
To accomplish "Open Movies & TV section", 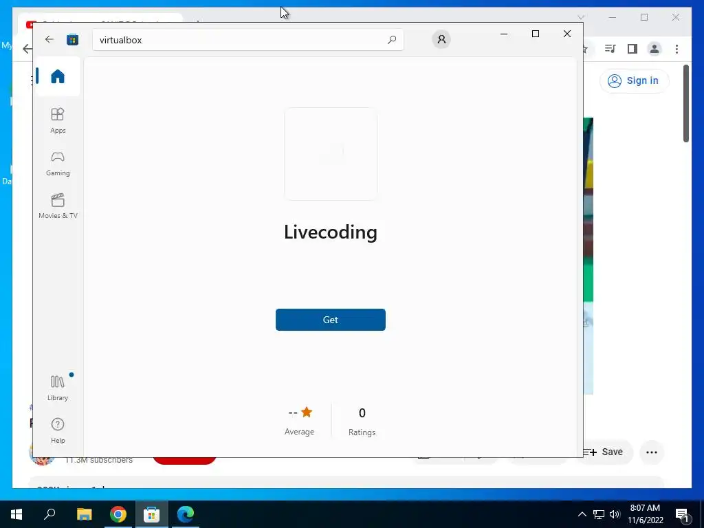I will (58, 206).
